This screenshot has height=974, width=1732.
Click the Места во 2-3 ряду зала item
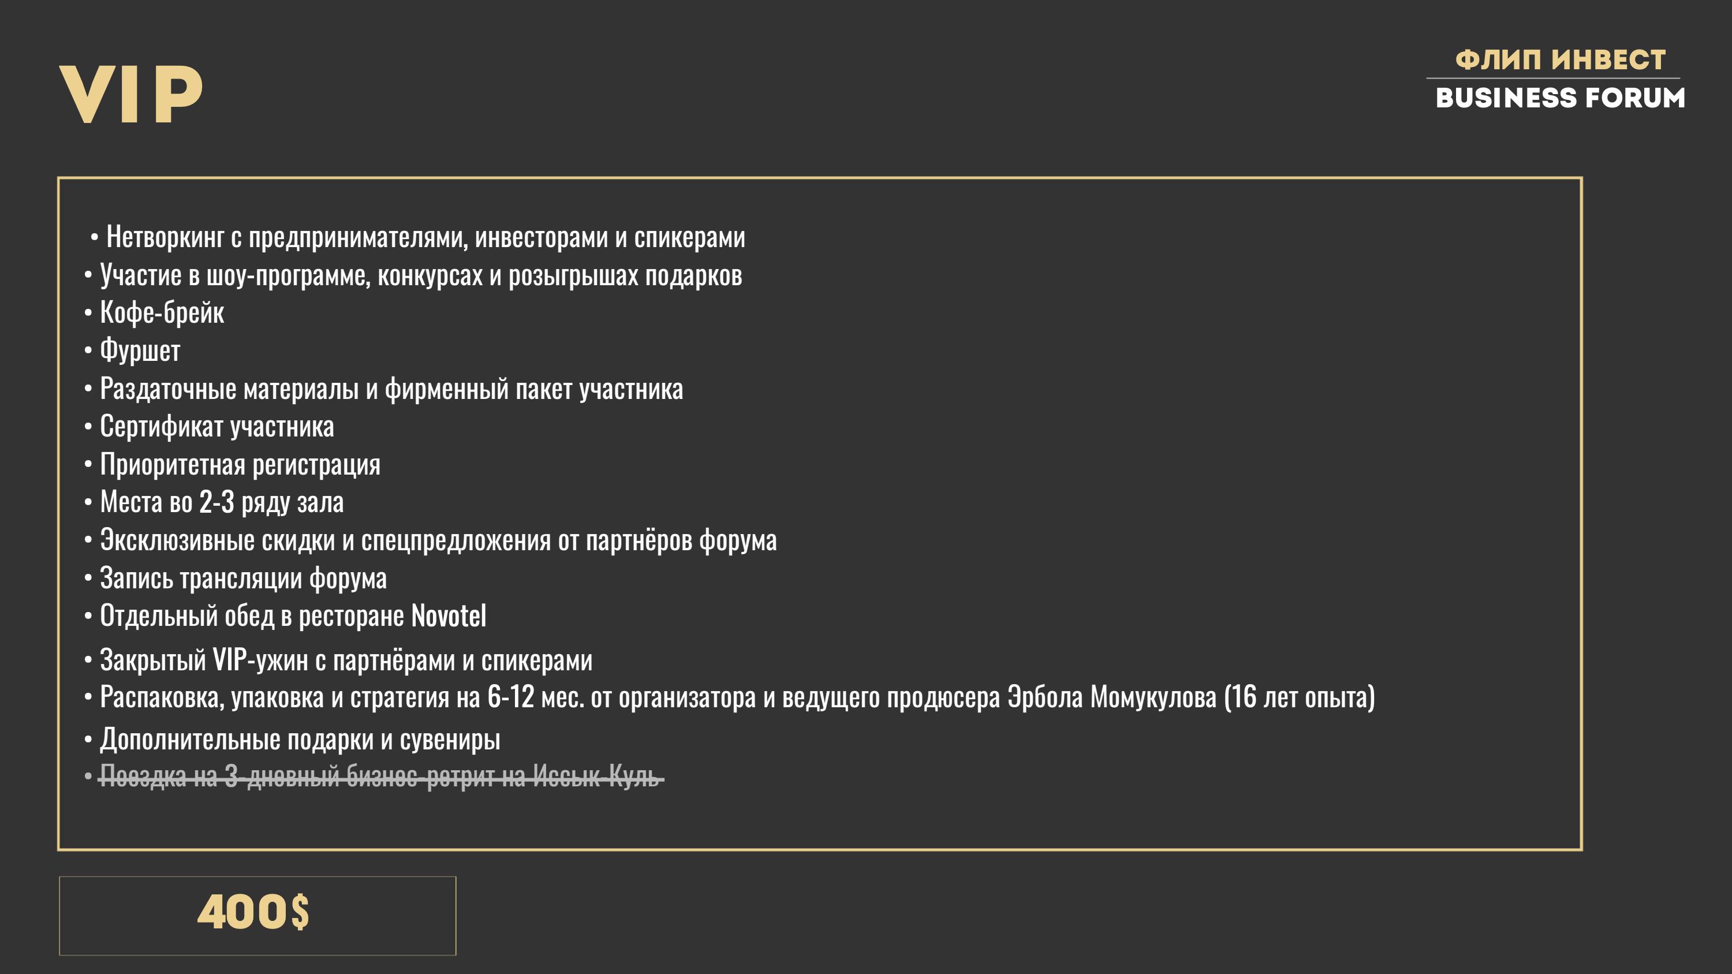coord(221,503)
